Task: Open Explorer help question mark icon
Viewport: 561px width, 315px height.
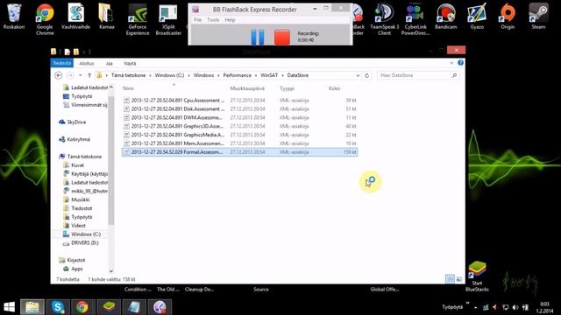Action: (460, 63)
